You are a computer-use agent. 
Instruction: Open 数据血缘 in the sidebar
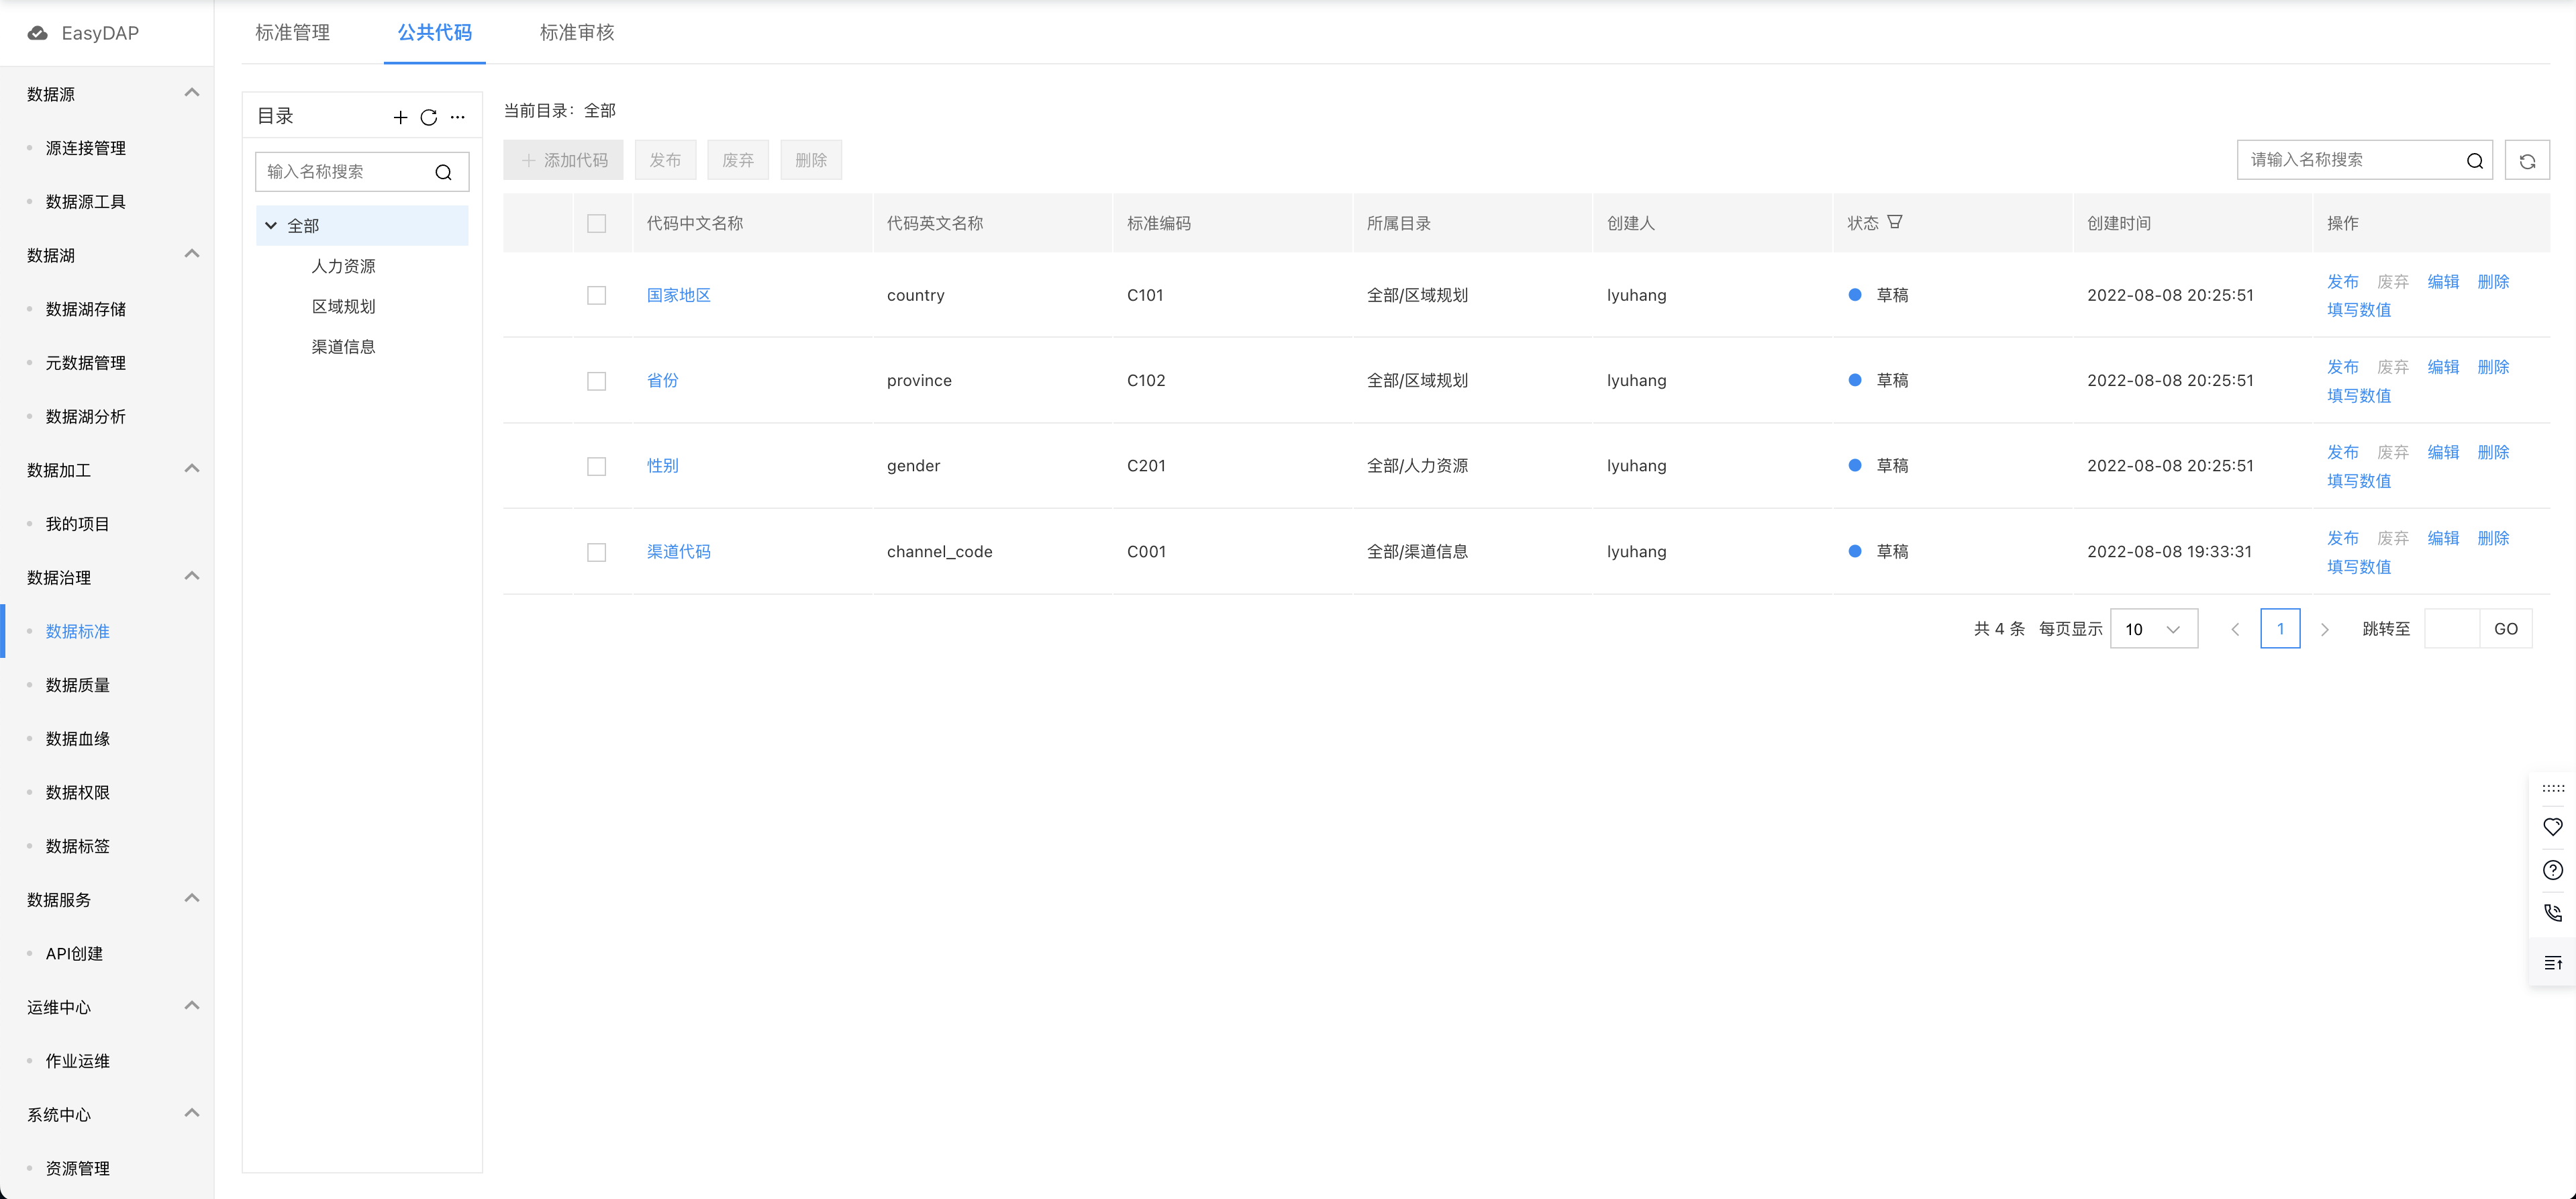(78, 739)
